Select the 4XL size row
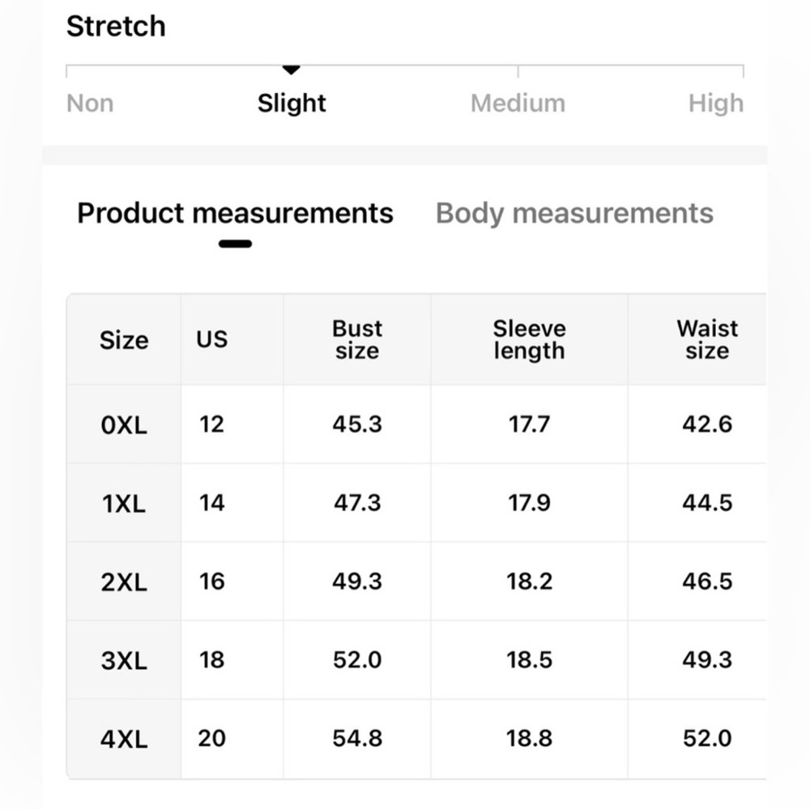This screenshot has width=810, height=810. point(416,739)
